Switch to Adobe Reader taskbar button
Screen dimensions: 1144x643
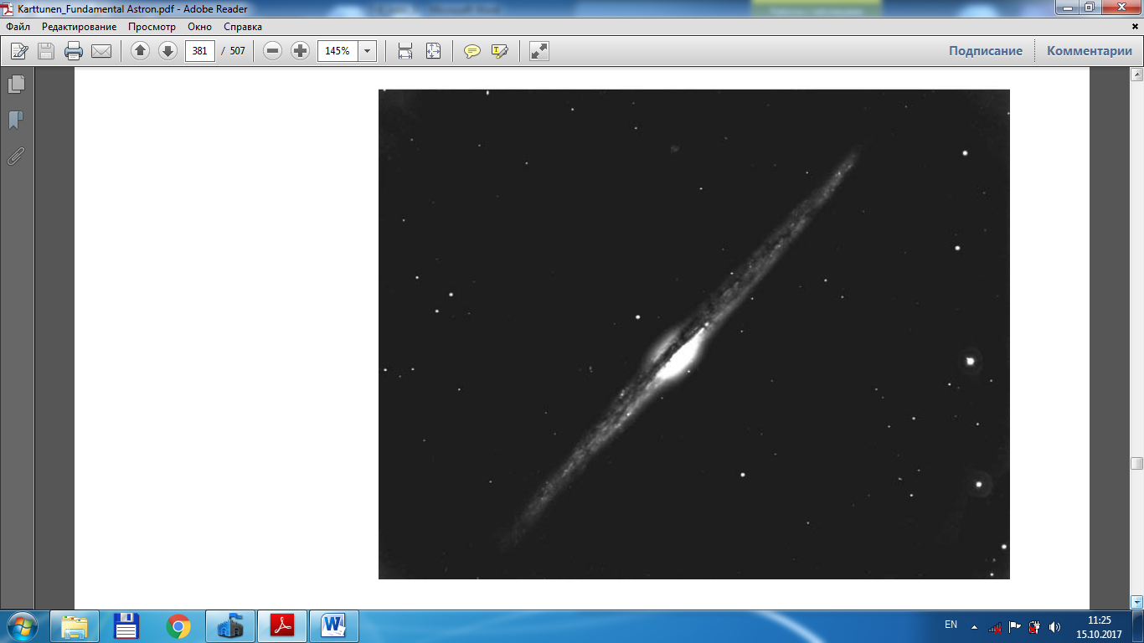(x=282, y=626)
